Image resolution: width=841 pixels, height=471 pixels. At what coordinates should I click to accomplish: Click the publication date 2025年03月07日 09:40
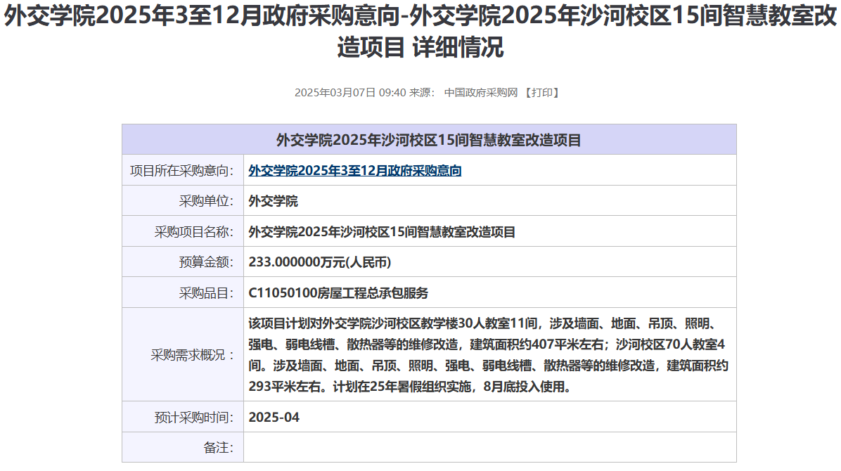coord(349,93)
